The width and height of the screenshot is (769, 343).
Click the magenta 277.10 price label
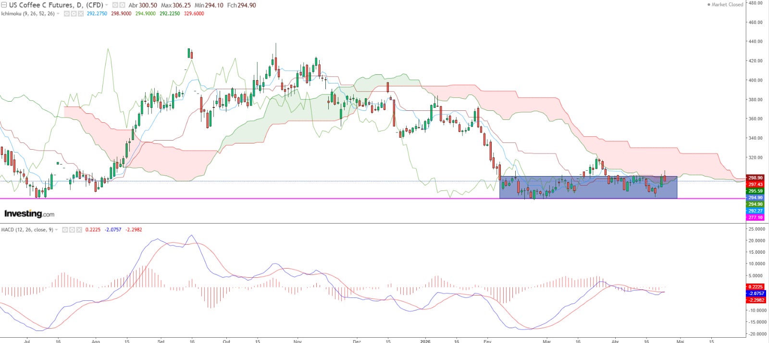(x=755, y=217)
